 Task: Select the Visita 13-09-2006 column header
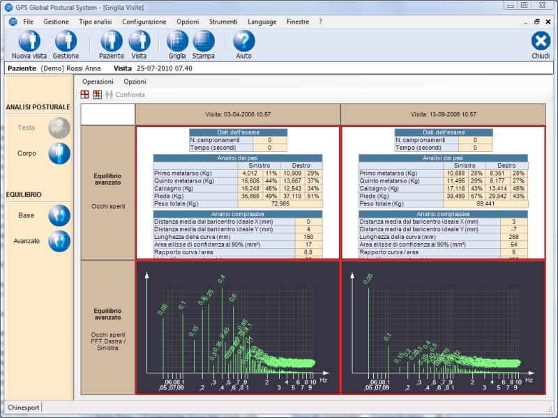point(443,114)
